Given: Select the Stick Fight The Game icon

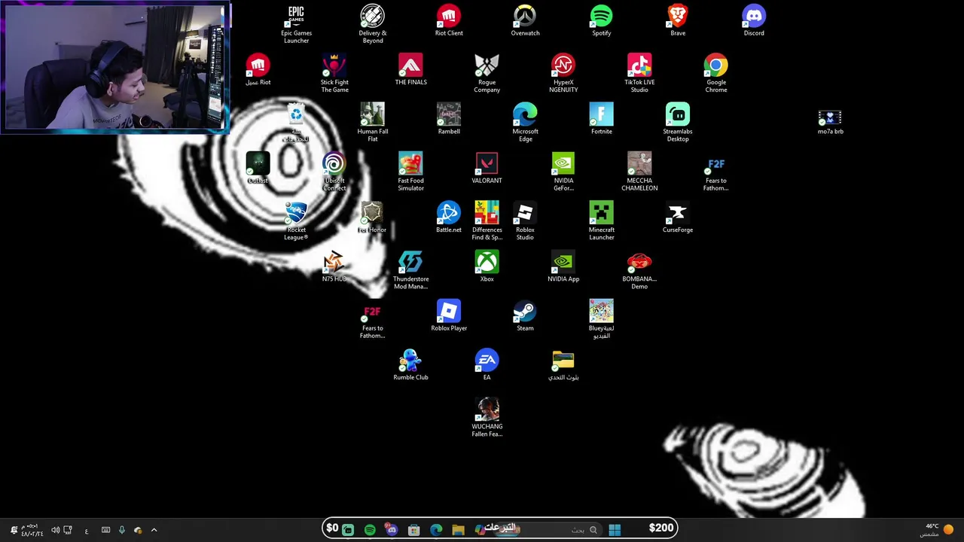Looking at the screenshot, I should click(x=334, y=74).
